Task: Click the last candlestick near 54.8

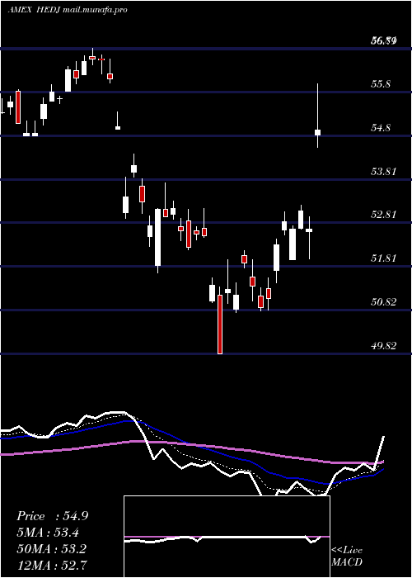Action: click(x=317, y=132)
